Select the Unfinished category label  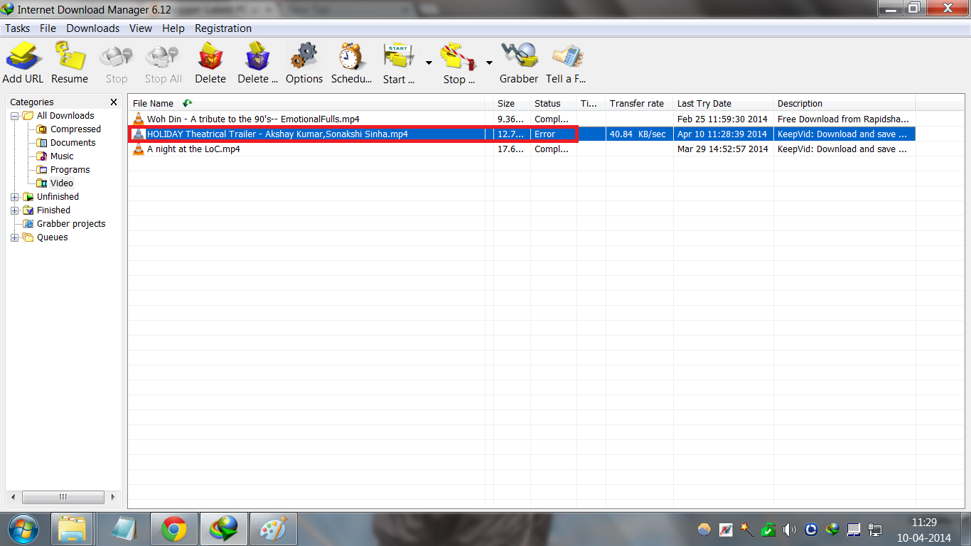click(x=58, y=197)
